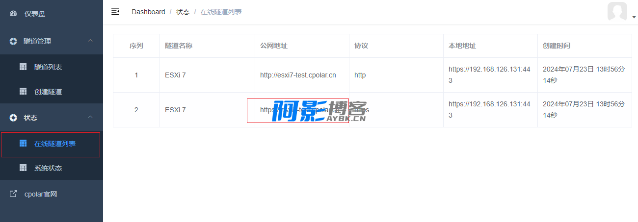The image size is (638, 222).
Task: Click the 隧道管理 circle icon
Action: click(x=13, y=41)
